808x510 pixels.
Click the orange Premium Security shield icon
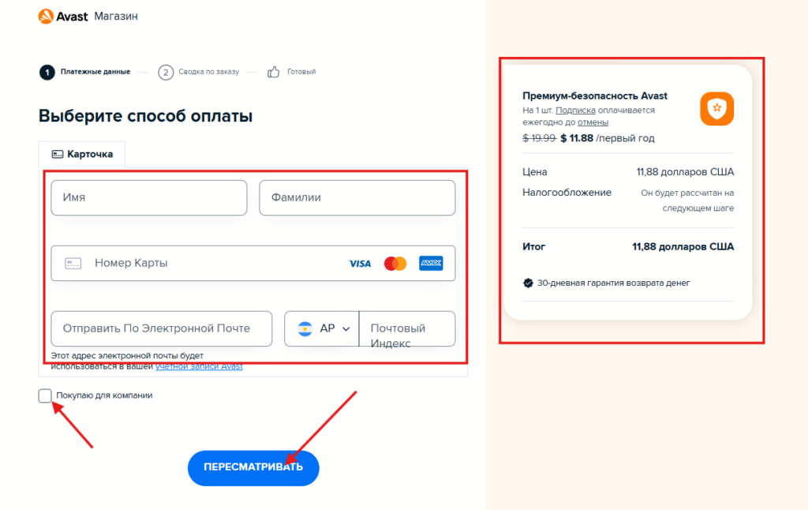coord(716,109)
